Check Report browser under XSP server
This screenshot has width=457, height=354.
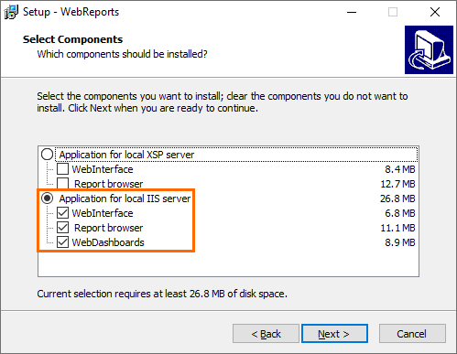click(62, 184)
